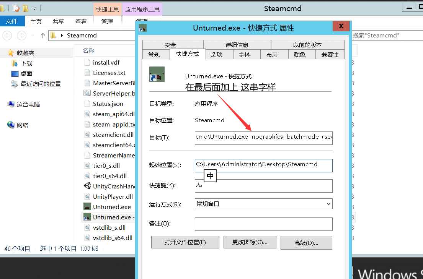Viewport: 423px width, 279px height.
Task: Switch to the 以前的版本 tab
Action: (307, 45)
